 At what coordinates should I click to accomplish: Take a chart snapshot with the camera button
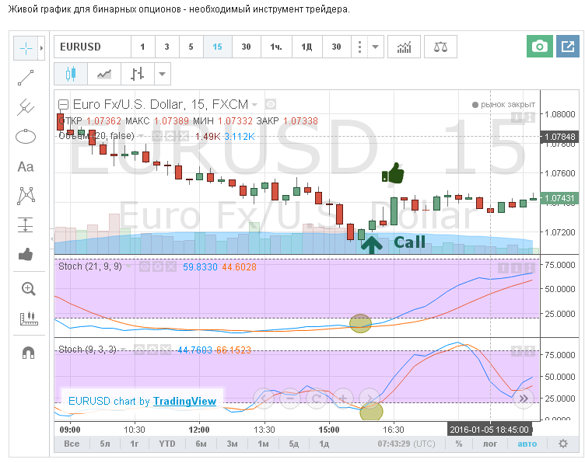[538, 47]
